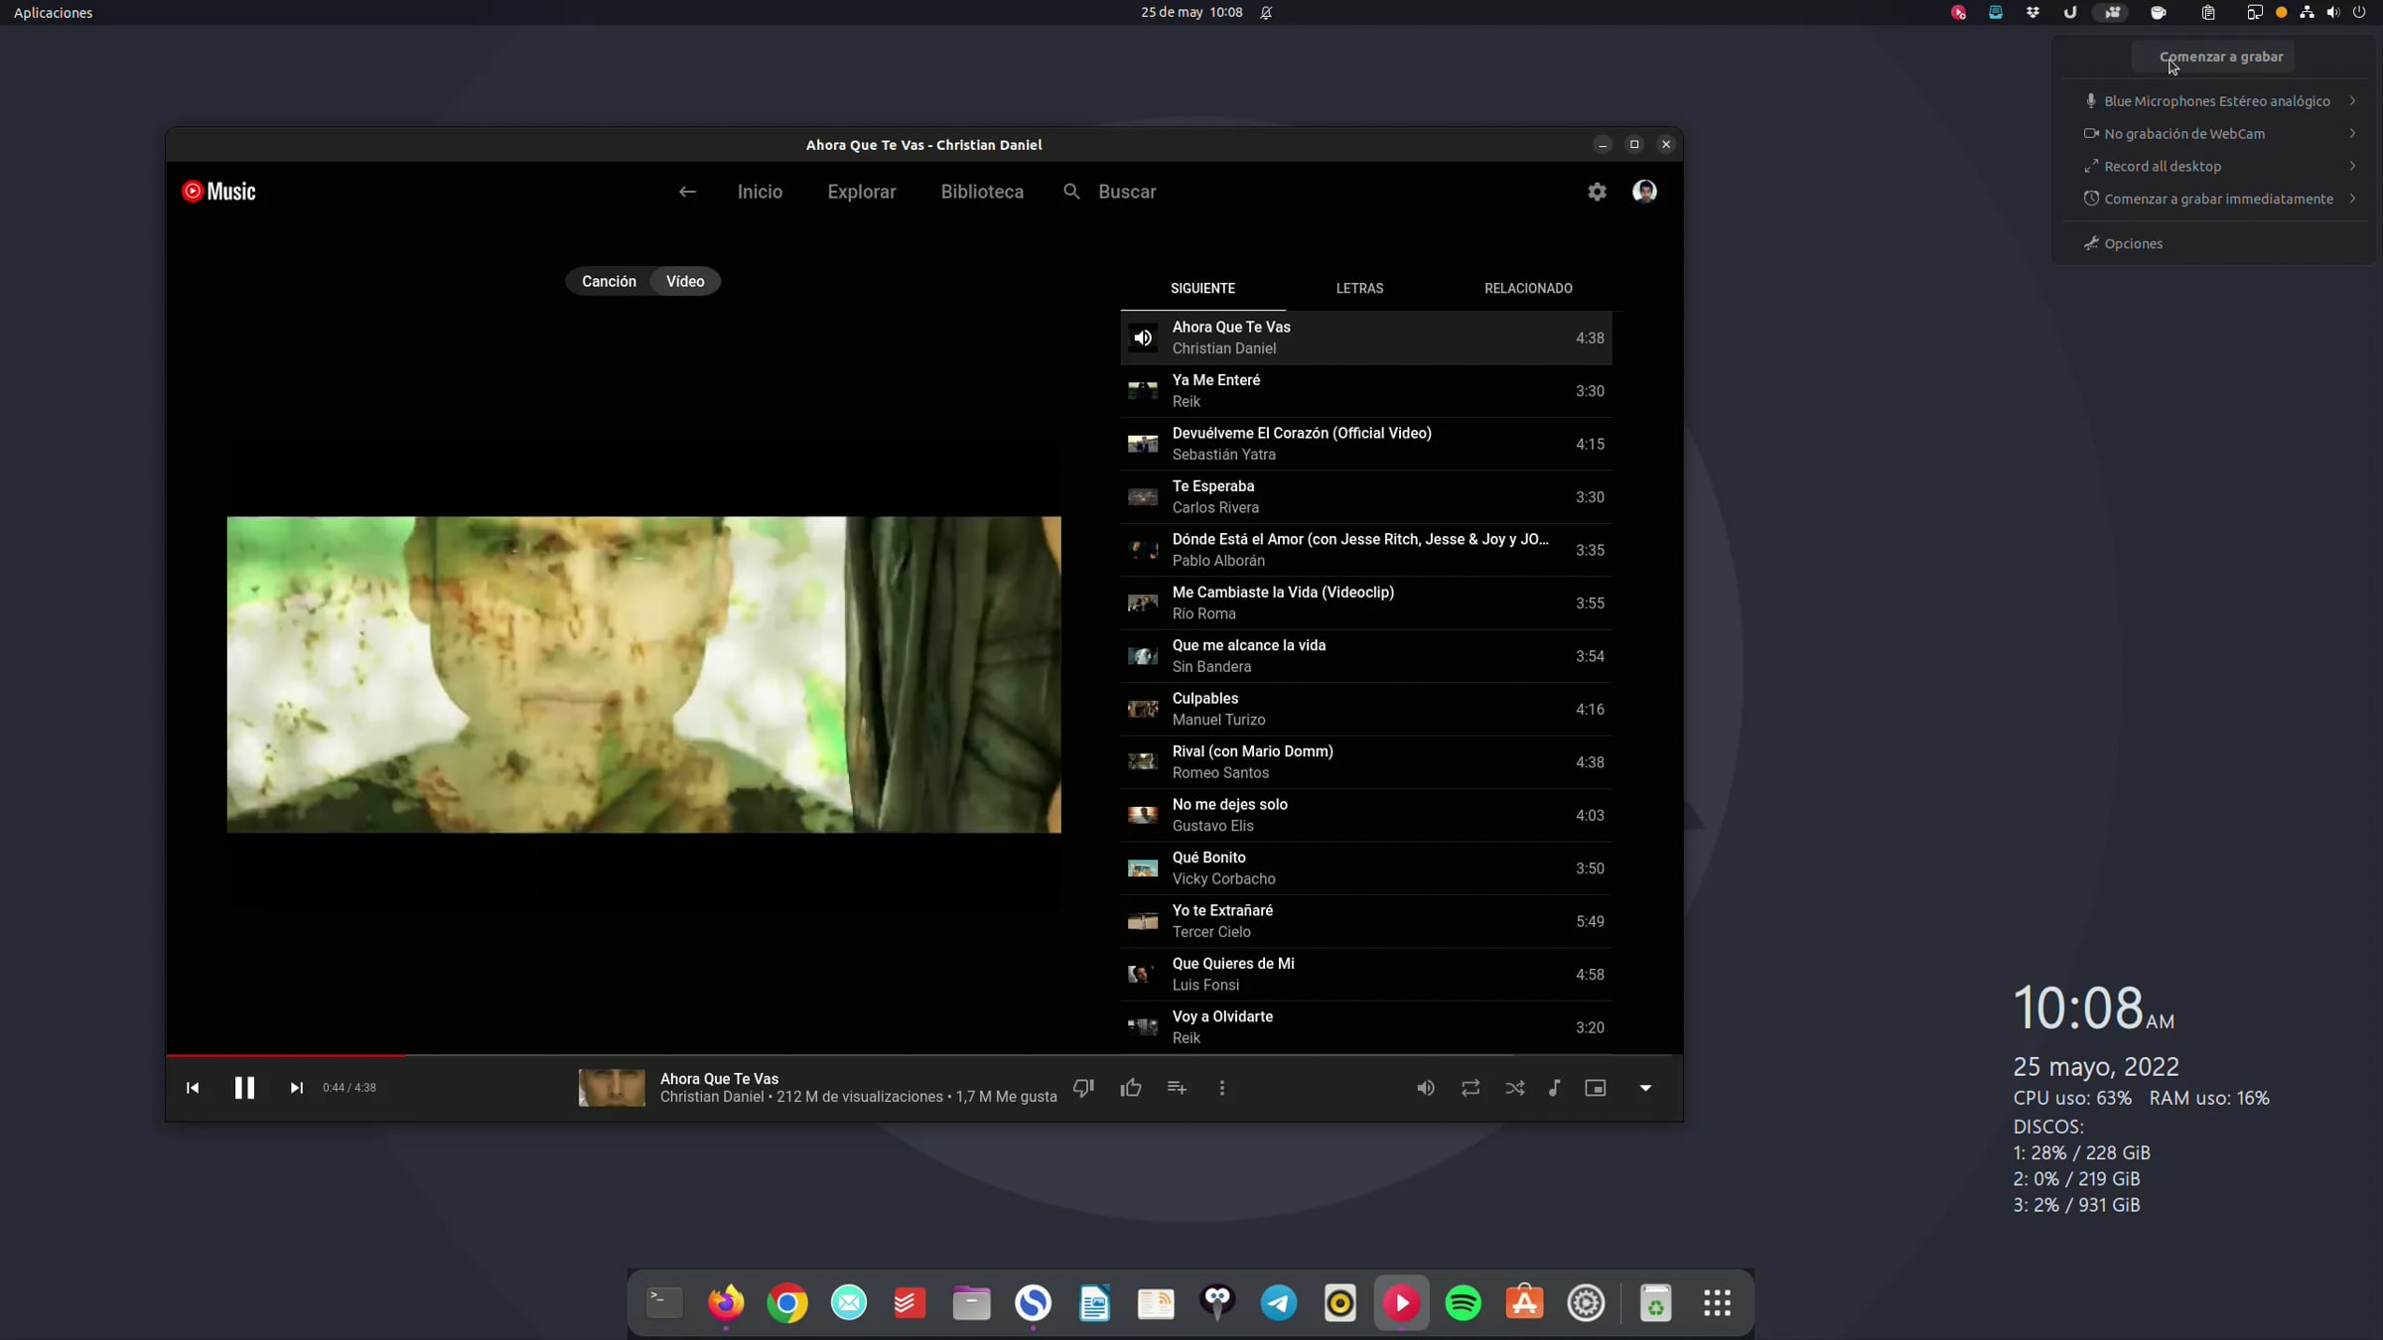The height and width of the screenshot is (1340, 2383).
Task: Open the Aplicaciones menu
Action: 54,13
